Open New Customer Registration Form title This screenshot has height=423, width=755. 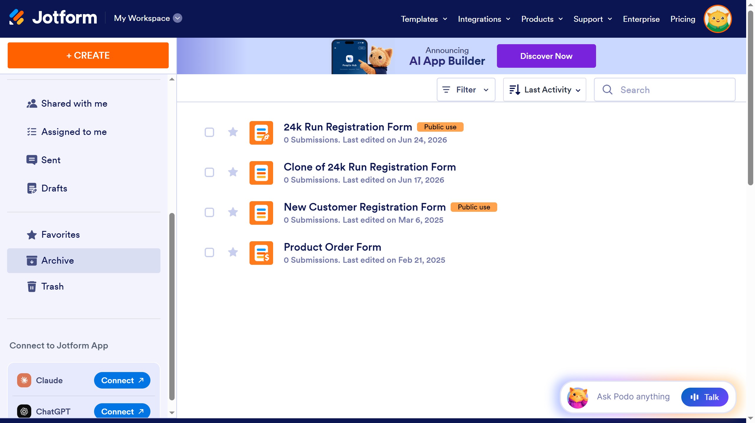point(365,207)
